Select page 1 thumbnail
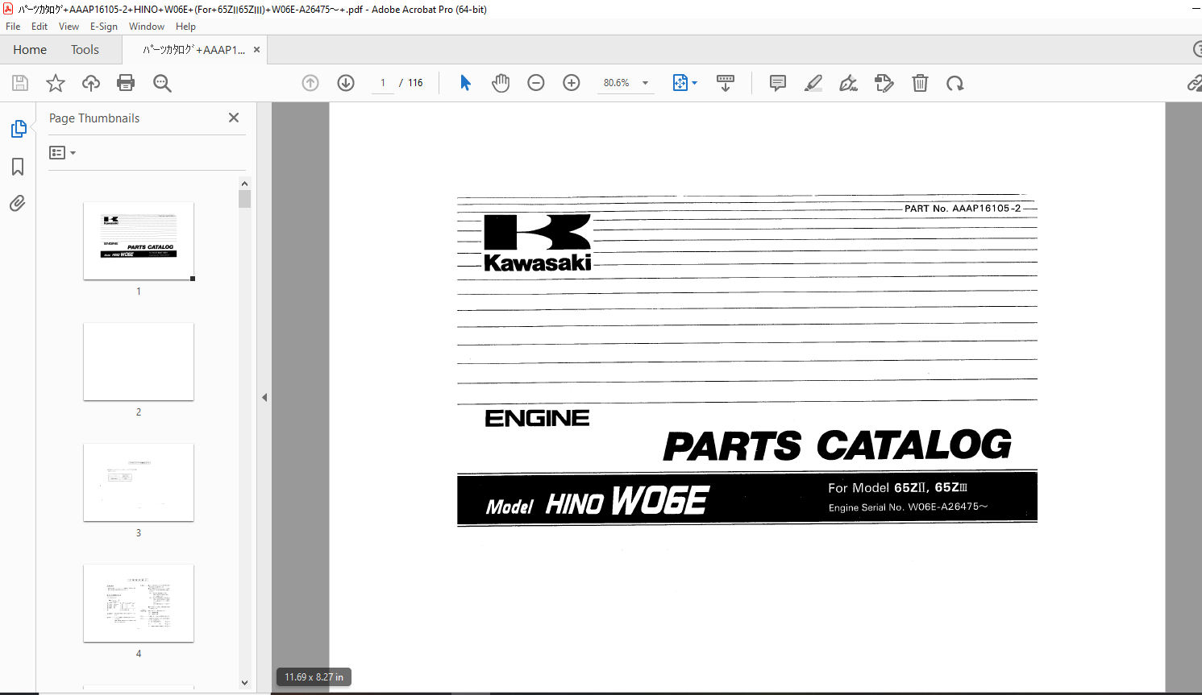The width and height of the screenshot is (1202, 695). point(139,241)
